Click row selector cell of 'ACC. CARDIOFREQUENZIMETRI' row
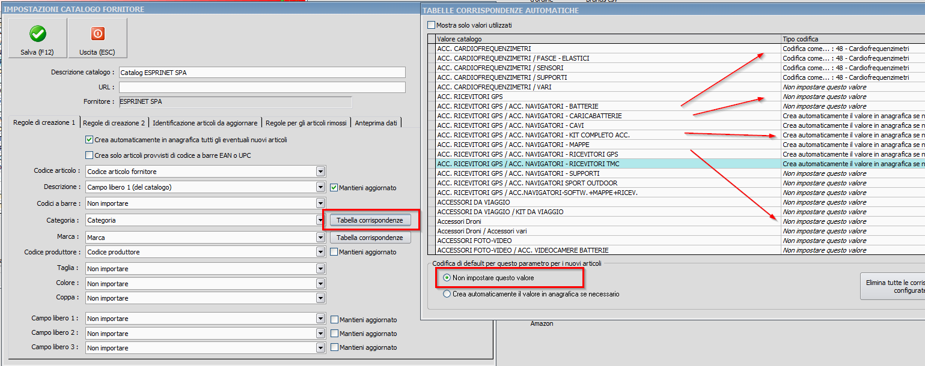Screen dimensions: 925x366 coord(431,49)
